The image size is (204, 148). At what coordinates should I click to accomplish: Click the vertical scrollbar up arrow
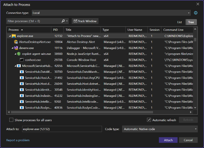tap(195, 29)
